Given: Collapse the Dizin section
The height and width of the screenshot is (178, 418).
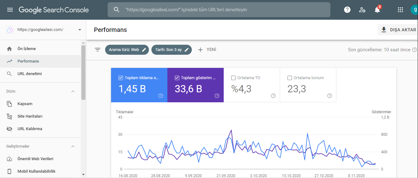Looking at the screenshot, I should [x=73, y=91].
